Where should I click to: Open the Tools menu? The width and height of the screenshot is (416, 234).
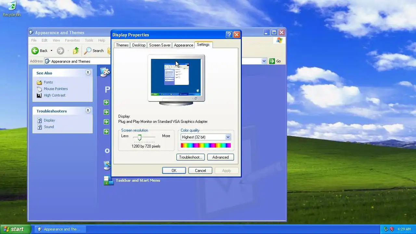click(x=89, y=40)
